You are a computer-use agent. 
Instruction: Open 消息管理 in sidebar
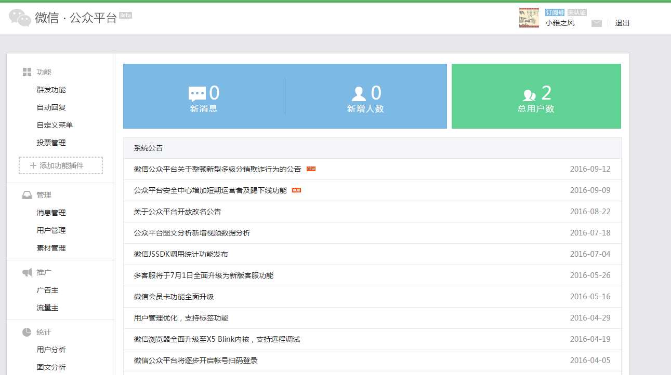point(51,213)
